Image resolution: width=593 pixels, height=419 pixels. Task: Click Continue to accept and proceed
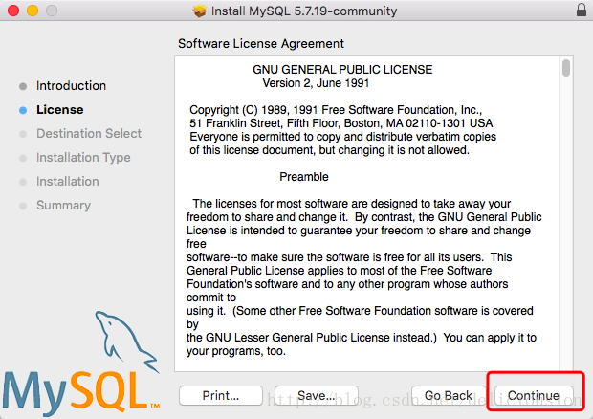[x=533, y=395]
